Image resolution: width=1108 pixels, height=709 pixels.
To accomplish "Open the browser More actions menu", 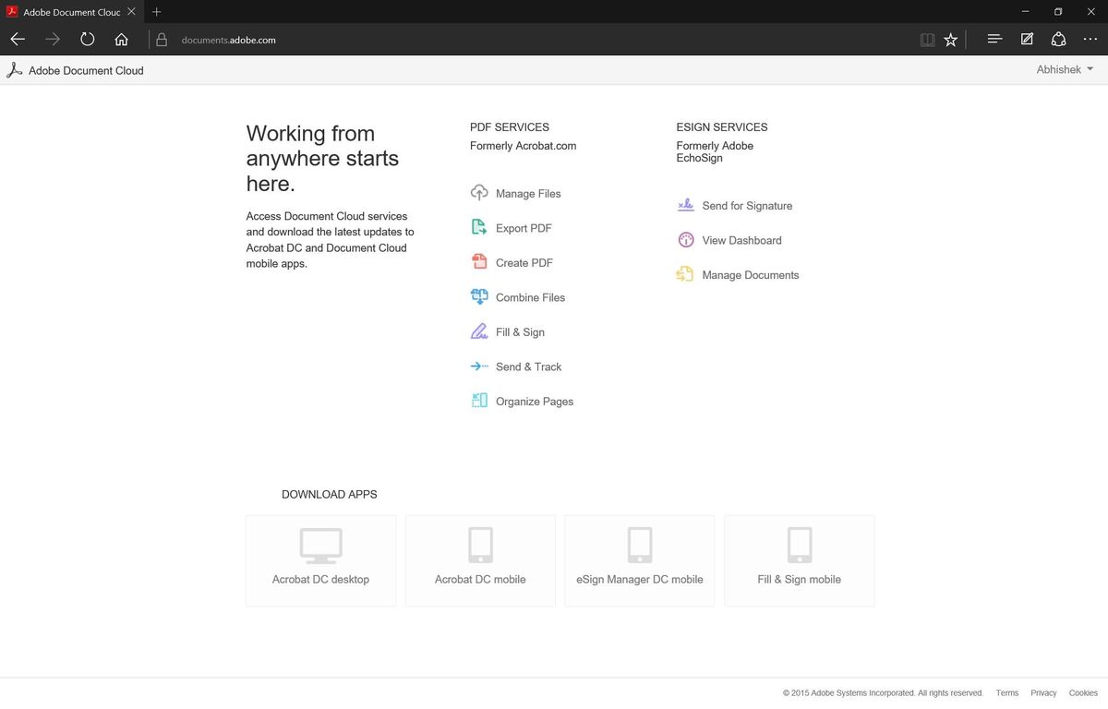I will [x=1090, y=39].
